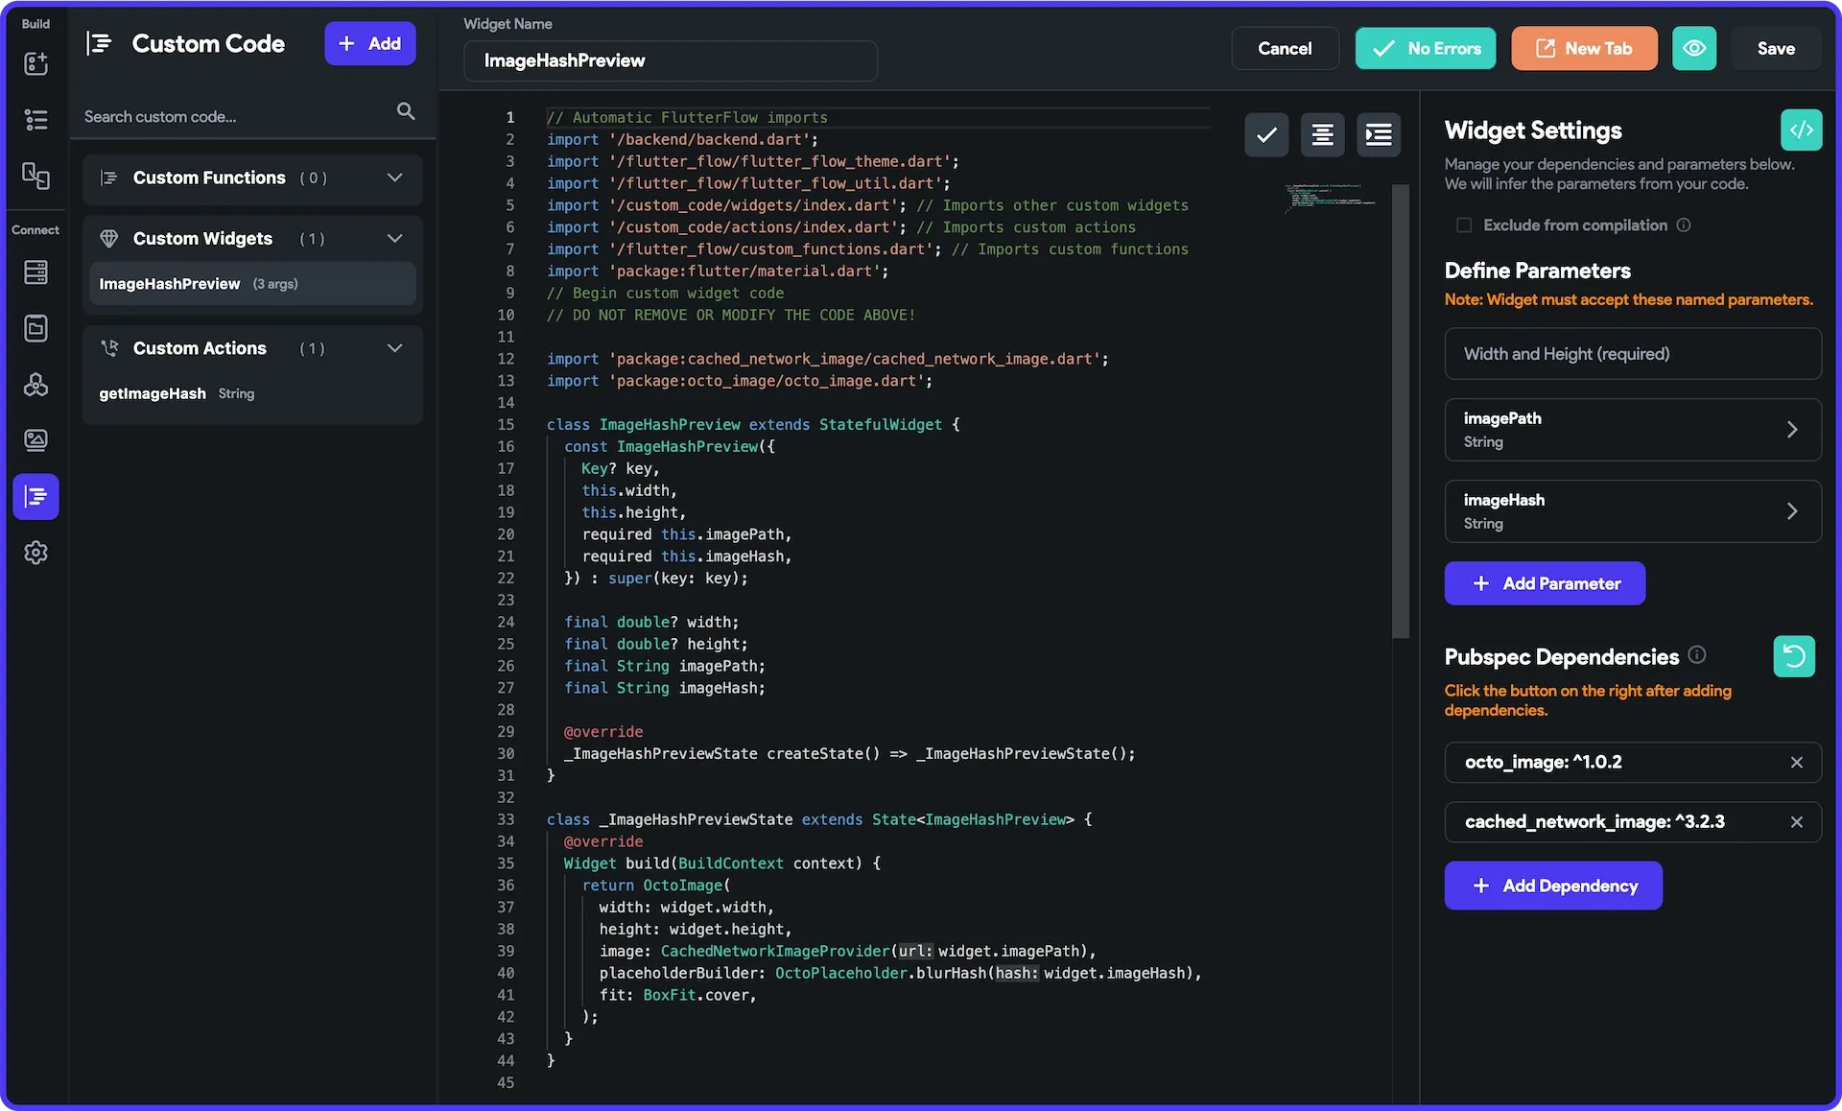The width and height of the screenshot is (1842, 1111).
Task: Click the refresh pubspec dependencies icon
Action: point(1794,656)
